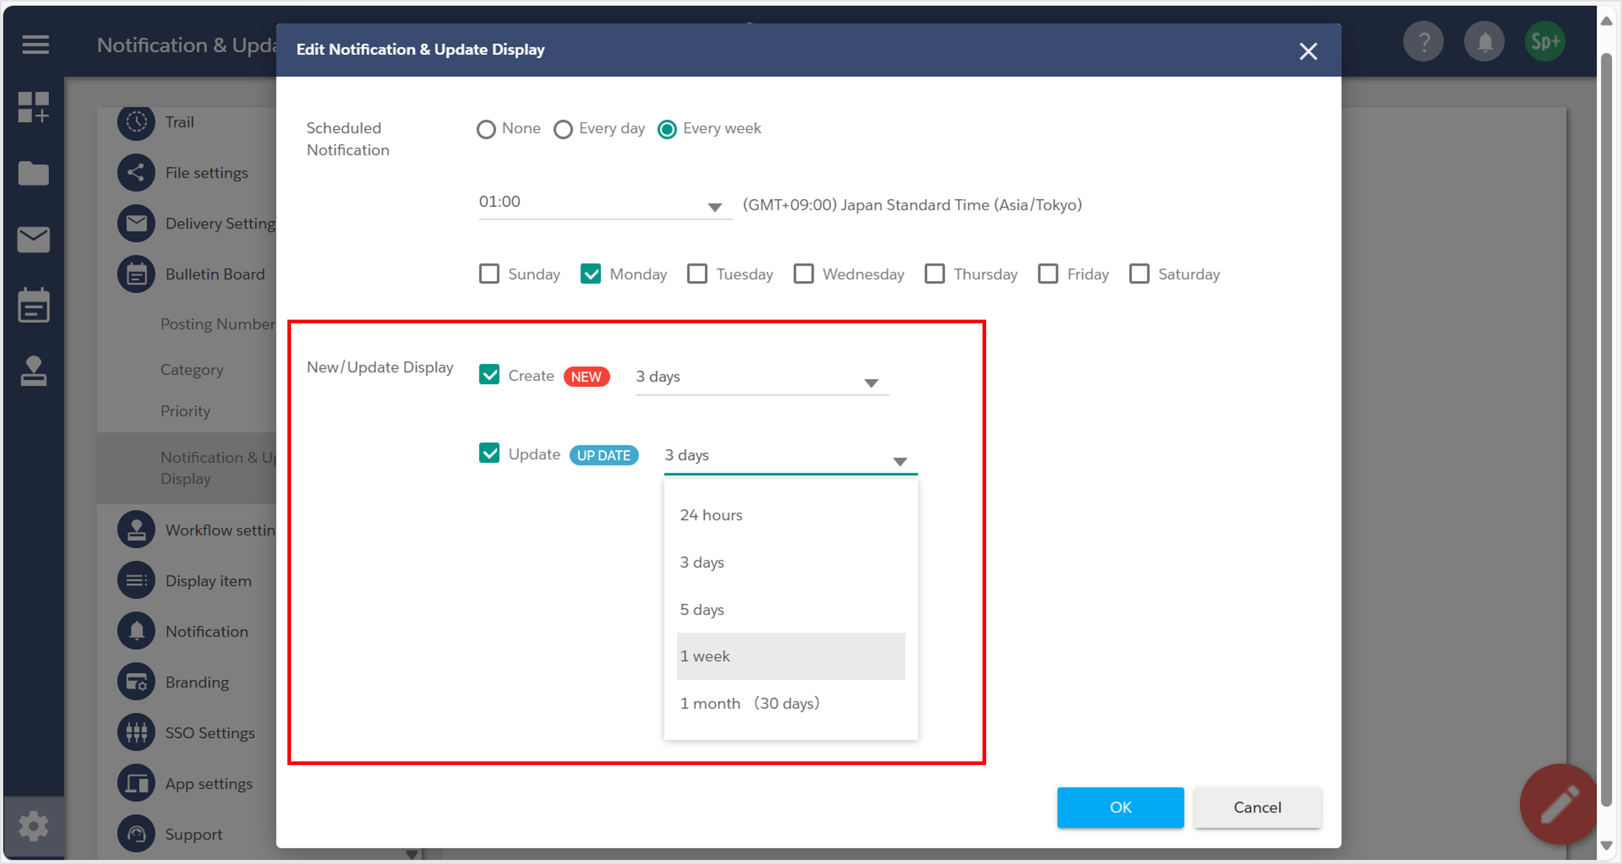Toggle the Create NEW checkbox

tap(489, 375)
